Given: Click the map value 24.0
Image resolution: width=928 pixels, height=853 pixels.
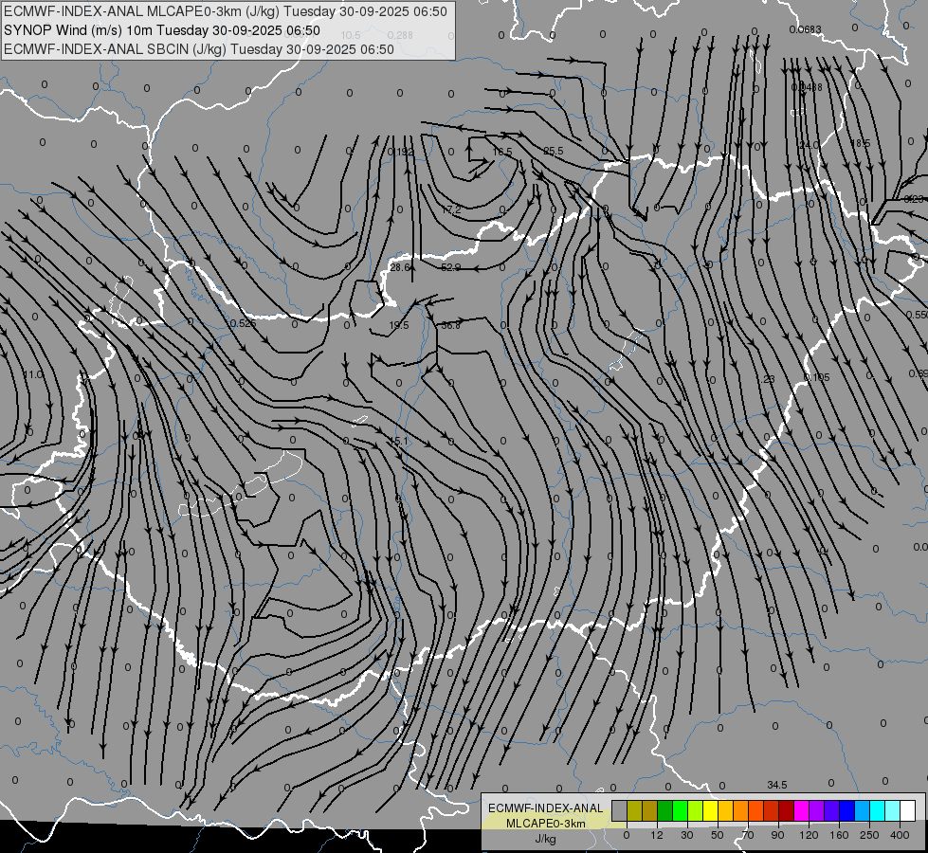Looking at the screenshot, I should pos(810,145).
